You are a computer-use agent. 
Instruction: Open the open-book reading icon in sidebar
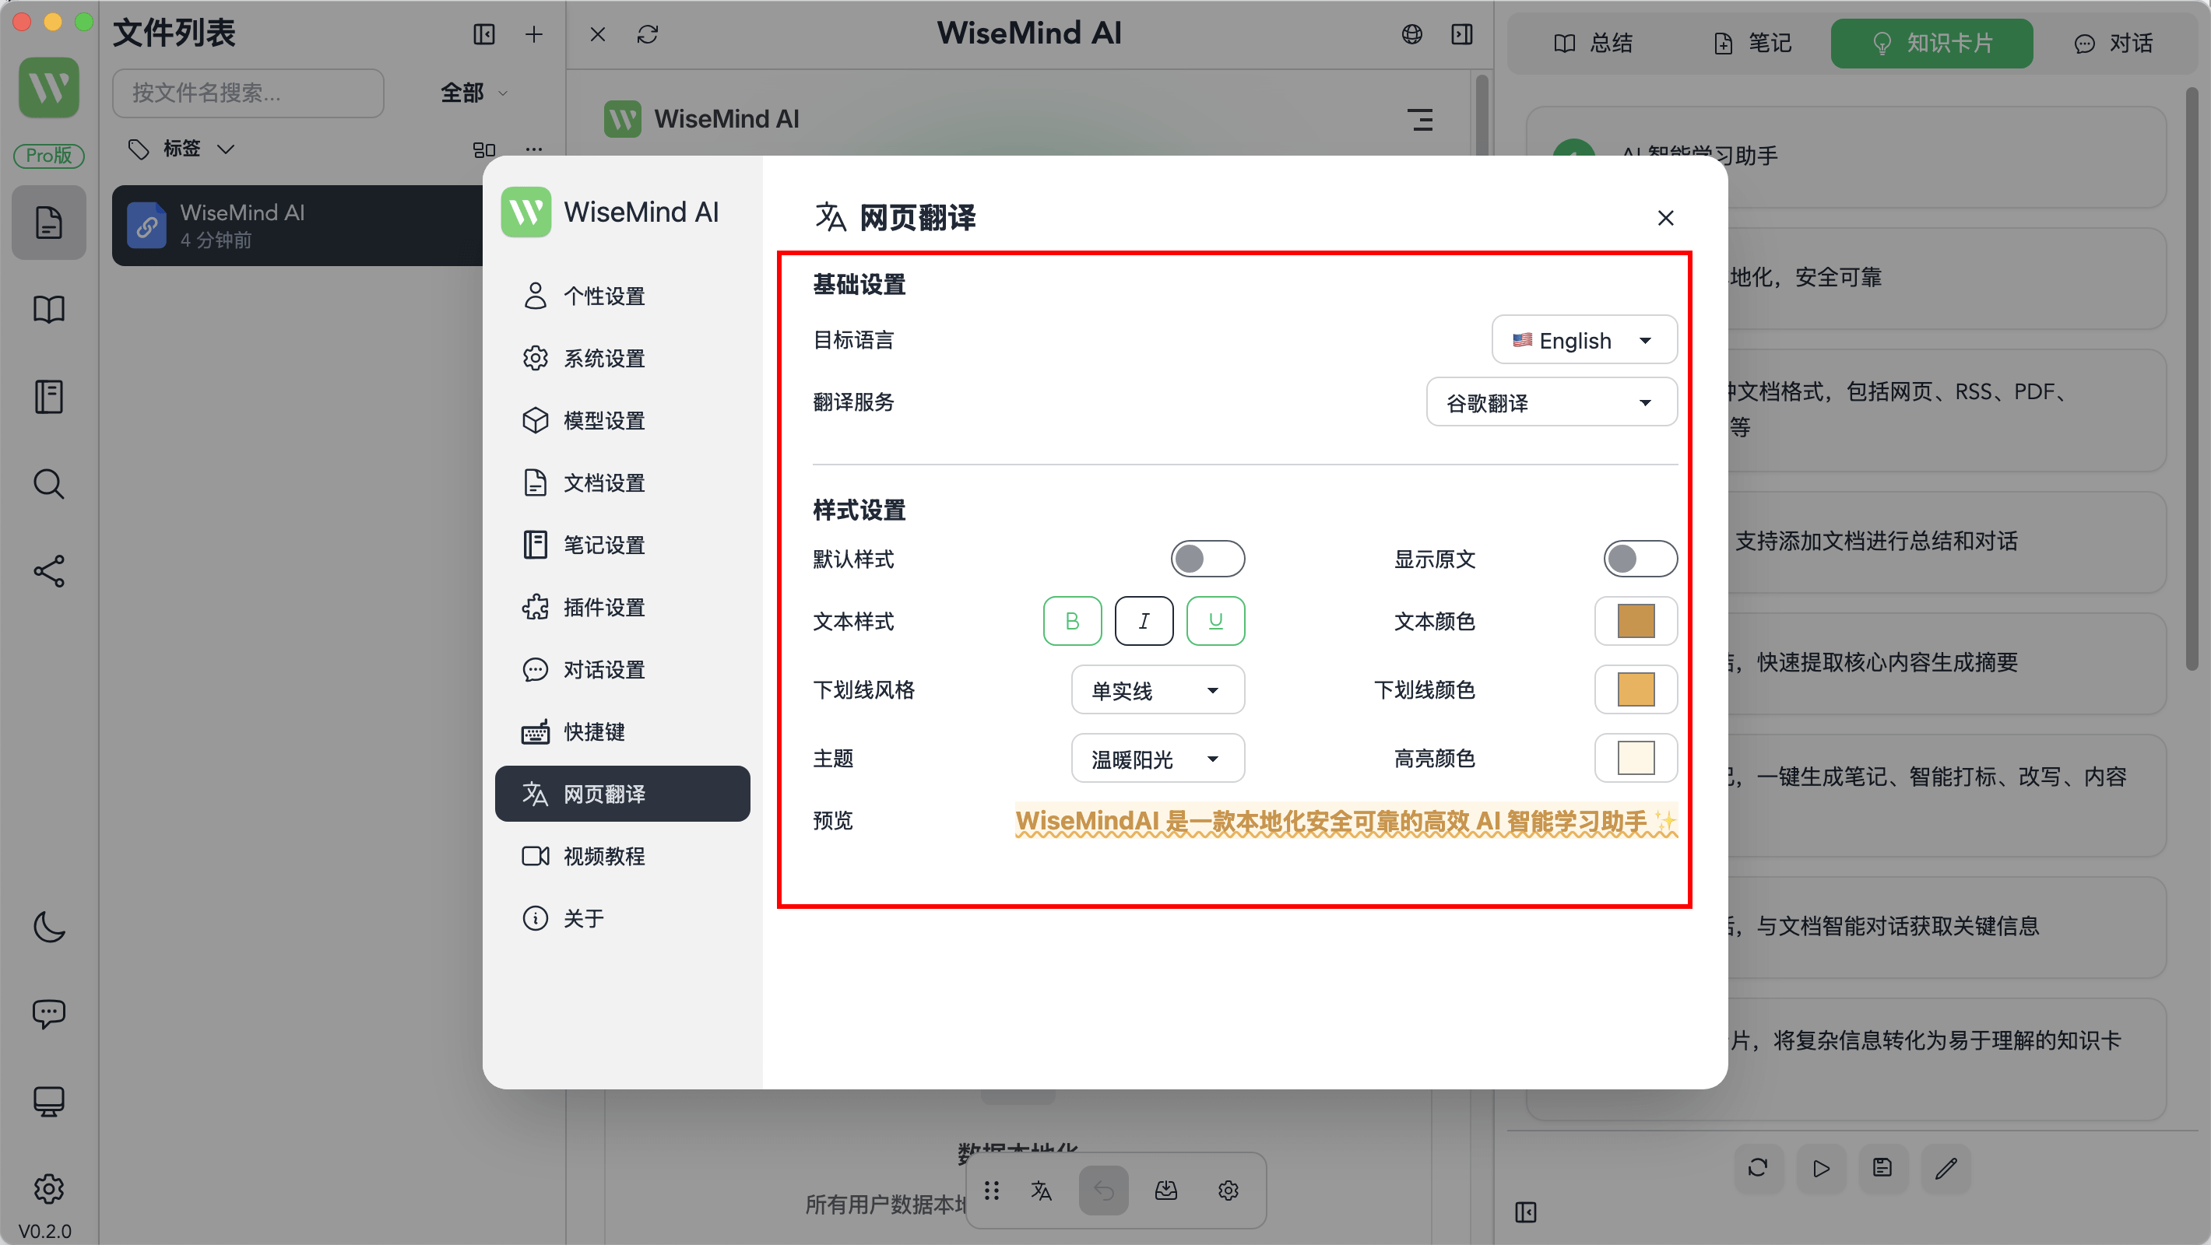pos(49,309)
